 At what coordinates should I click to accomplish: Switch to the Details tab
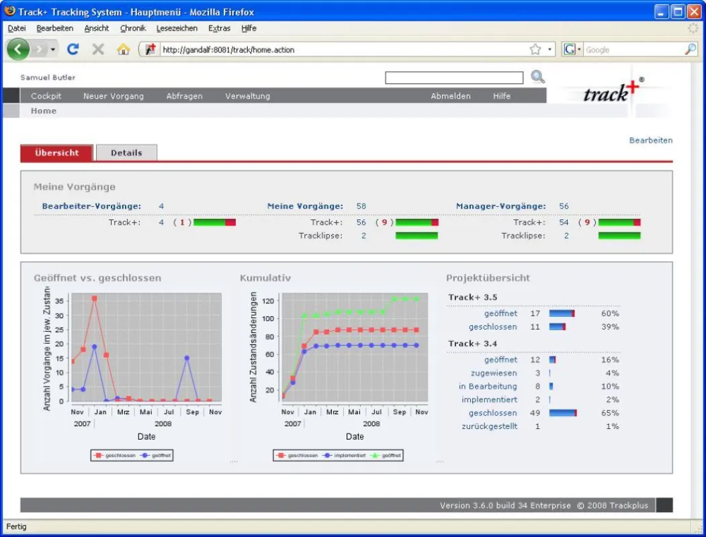pyautogui.click(x=126, y=153)
